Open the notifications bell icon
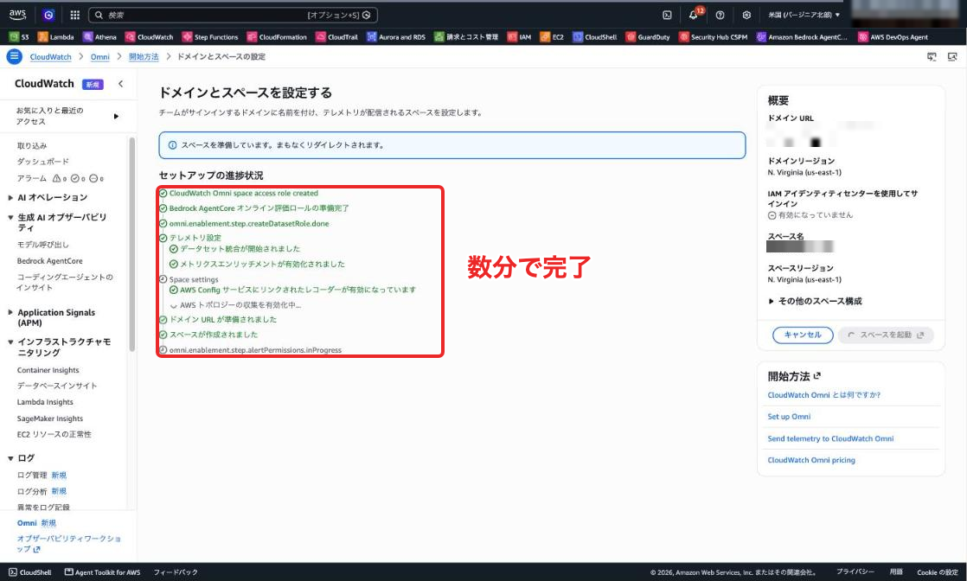Screen dimensions: 967x581 pyautogui.click(x=693, y=15)
